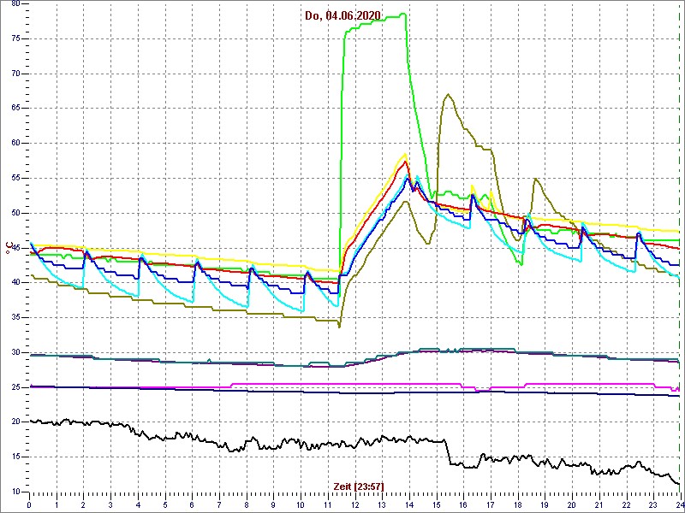685x513 pixels.
Task: Click the green dashed cursor line at hour 24
Action: tap(679, 246)
